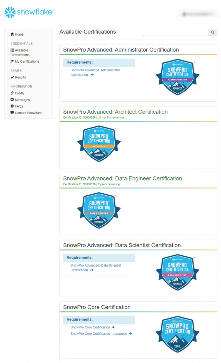Click the Messages envelope icon
Screen dimensions: 221x363
(12, 100)
